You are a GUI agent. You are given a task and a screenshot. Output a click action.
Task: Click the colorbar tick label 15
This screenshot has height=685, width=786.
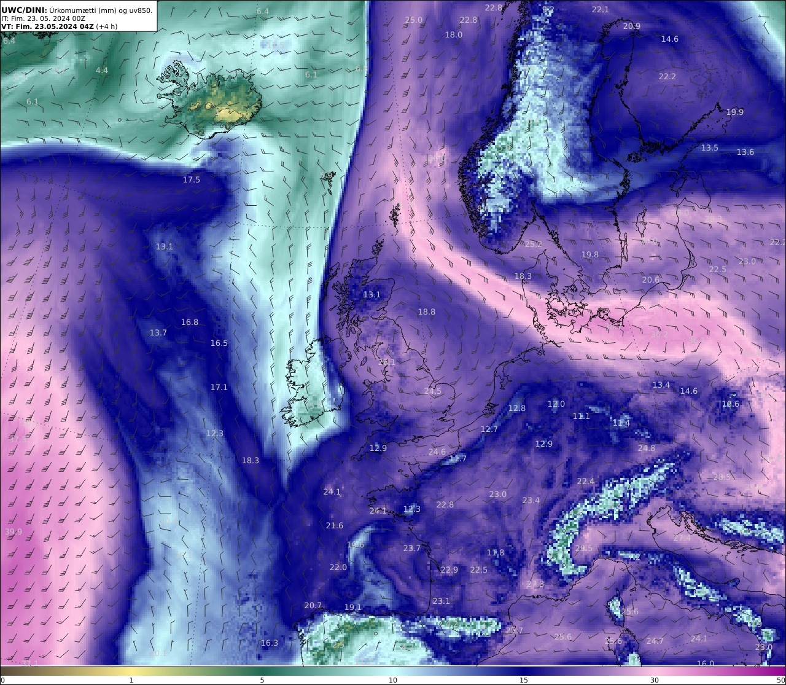(524, 680)
